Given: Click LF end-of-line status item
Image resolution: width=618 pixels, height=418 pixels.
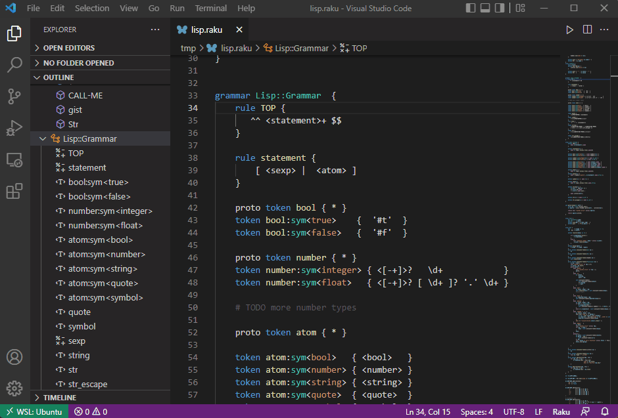Looking at the screenshot, I should 538,411.
